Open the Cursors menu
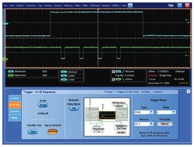 [58, 6]
